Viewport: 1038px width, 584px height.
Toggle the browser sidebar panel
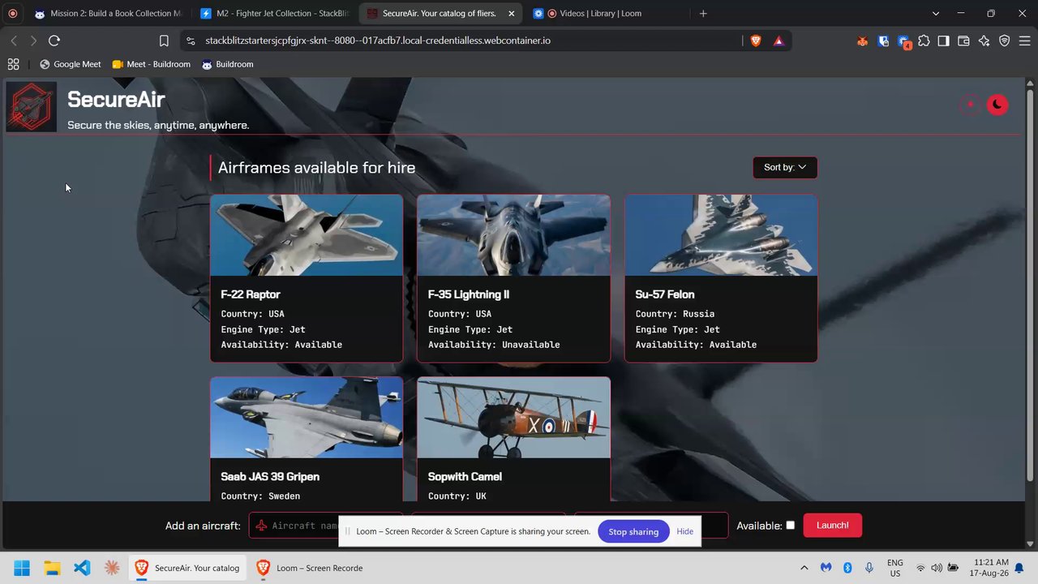tap(944, 41)
